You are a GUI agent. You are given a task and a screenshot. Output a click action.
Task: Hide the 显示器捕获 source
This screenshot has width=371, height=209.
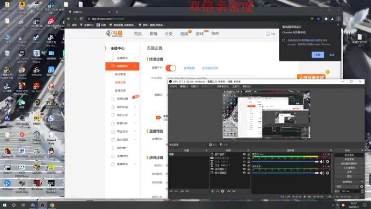(244, 173)
